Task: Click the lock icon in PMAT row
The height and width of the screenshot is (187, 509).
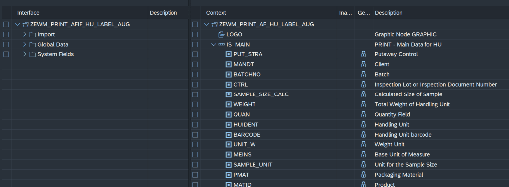Action: tap(363, 175)
